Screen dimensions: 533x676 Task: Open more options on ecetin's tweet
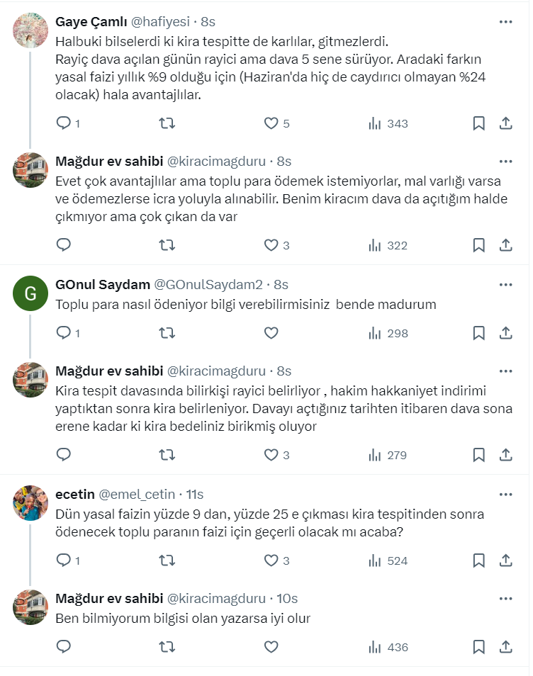tap(505, 494)
